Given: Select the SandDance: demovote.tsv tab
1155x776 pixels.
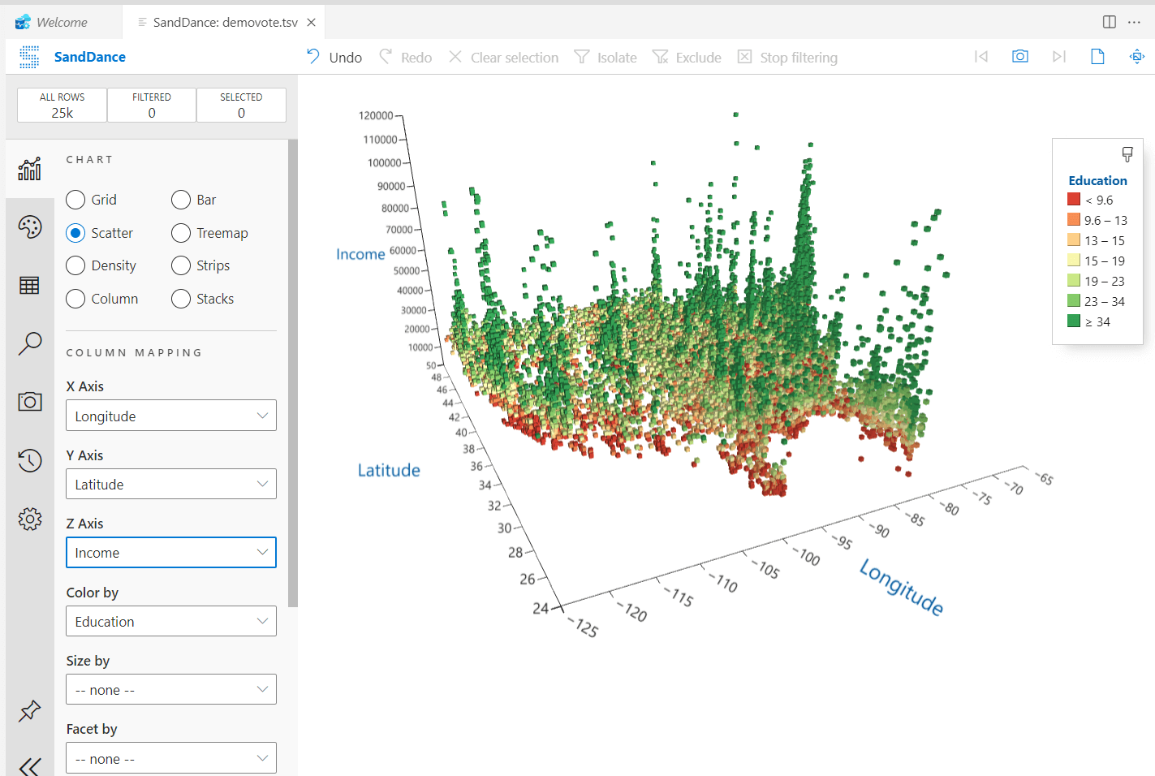Looking at the screenshot, I should click(x=225, y=23).
